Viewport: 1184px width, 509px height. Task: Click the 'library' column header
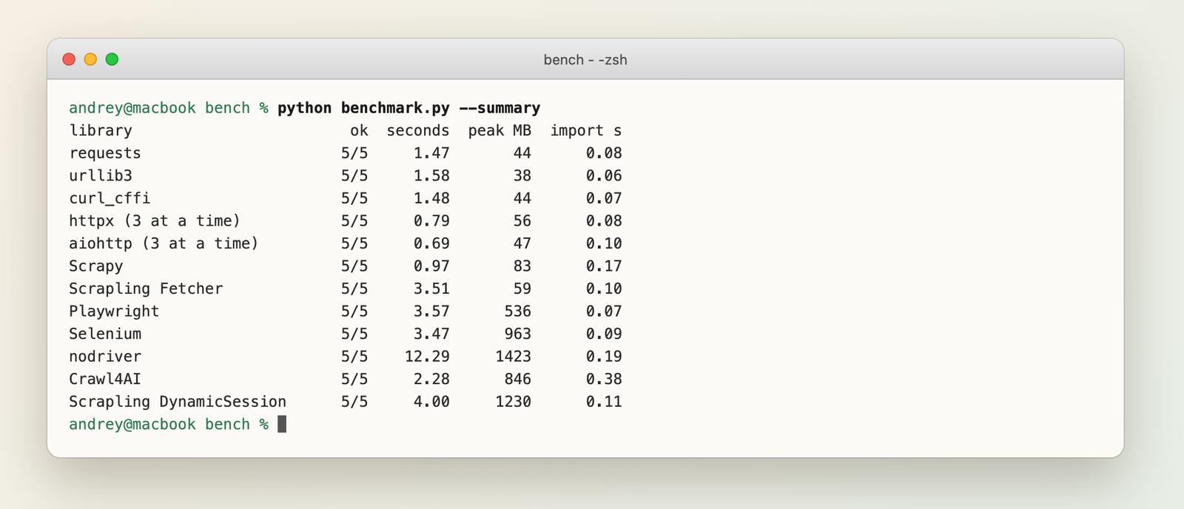tap(101, 131)
